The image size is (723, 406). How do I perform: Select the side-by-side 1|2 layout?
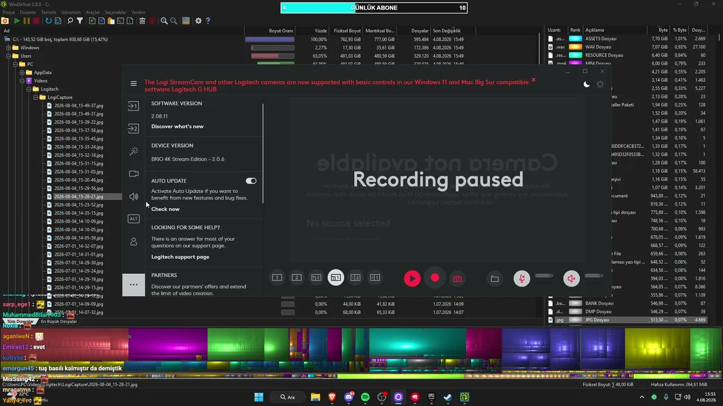pos(355,277)
